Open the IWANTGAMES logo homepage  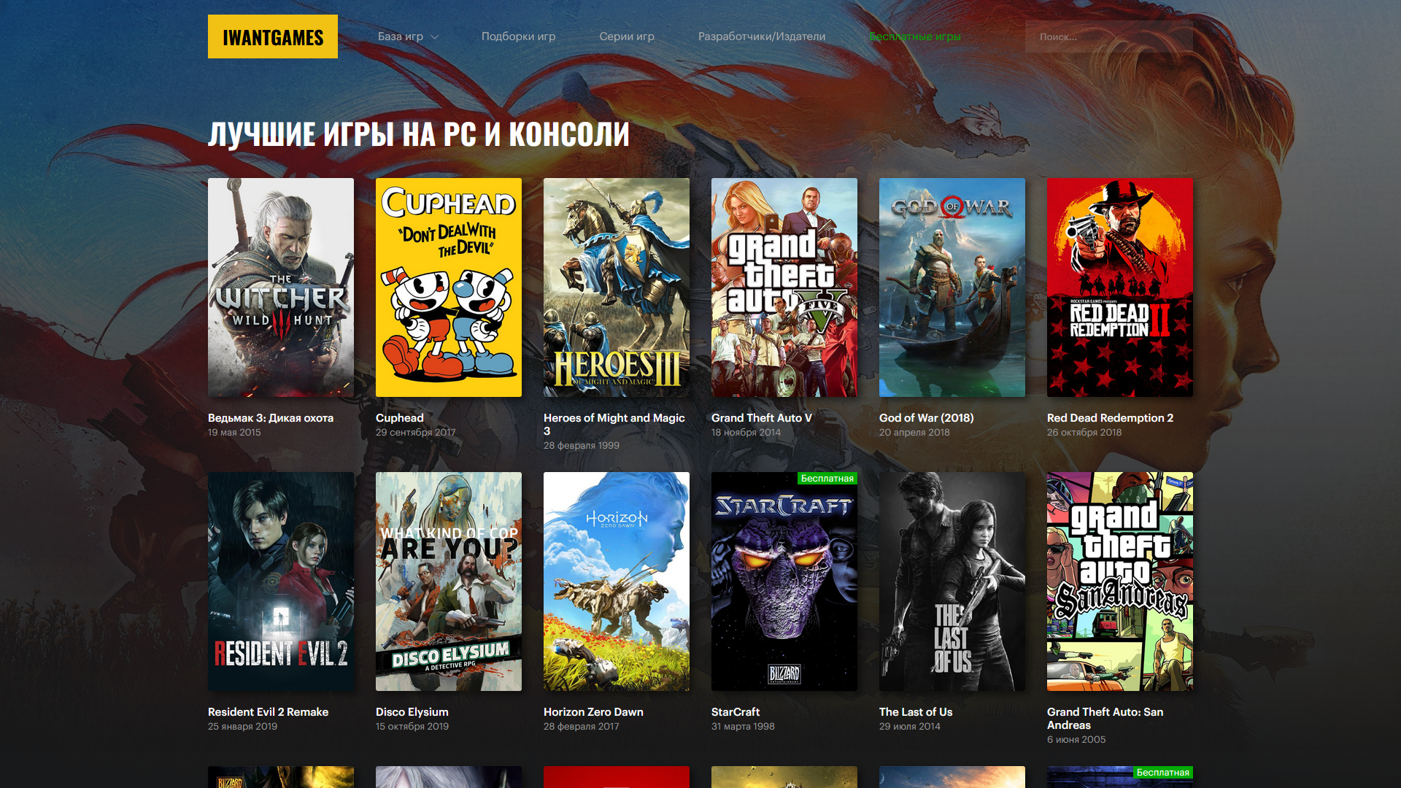pyautogui.click(x=273, y=36)
